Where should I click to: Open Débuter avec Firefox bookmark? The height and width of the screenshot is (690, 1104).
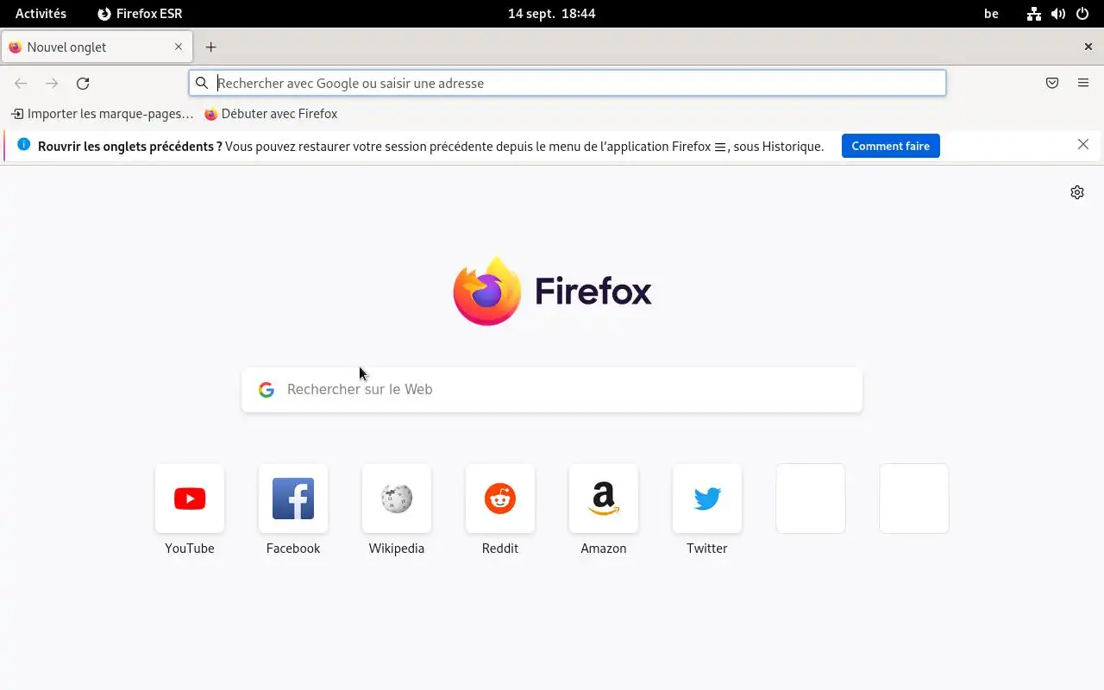pyautogui.click(x=271, y=114)
